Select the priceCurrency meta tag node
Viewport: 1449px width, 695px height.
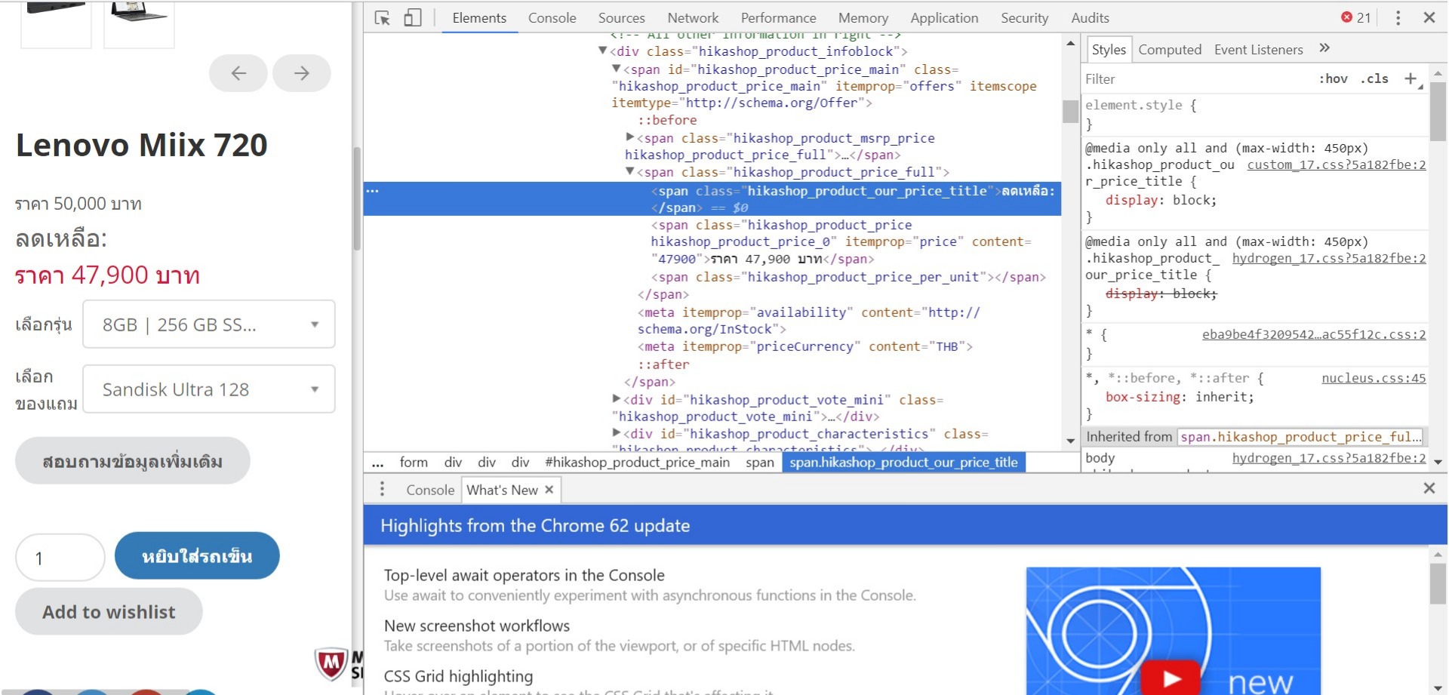(805, 346)
